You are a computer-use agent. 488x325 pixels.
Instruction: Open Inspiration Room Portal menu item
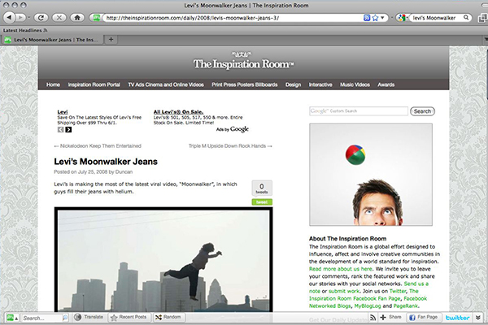click(x=94, y=84)
